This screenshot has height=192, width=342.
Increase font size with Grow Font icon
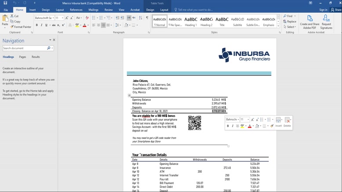tap(67, 18)
